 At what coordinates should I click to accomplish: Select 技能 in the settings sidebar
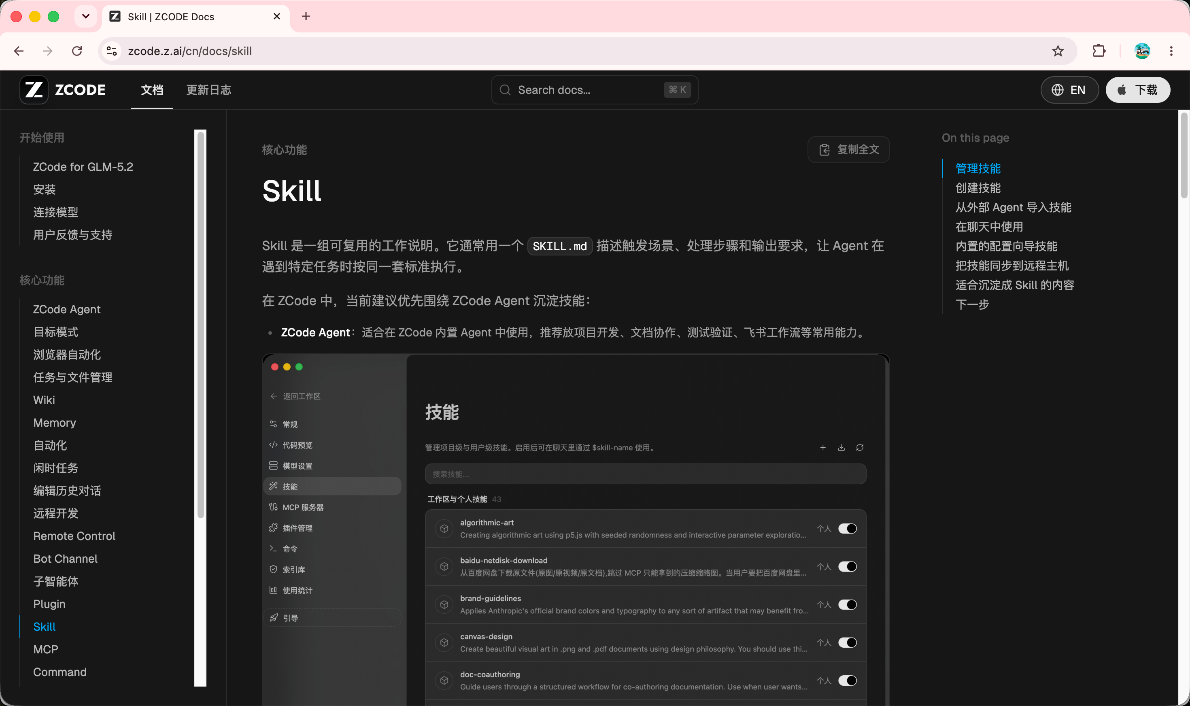tap(332, 486)
